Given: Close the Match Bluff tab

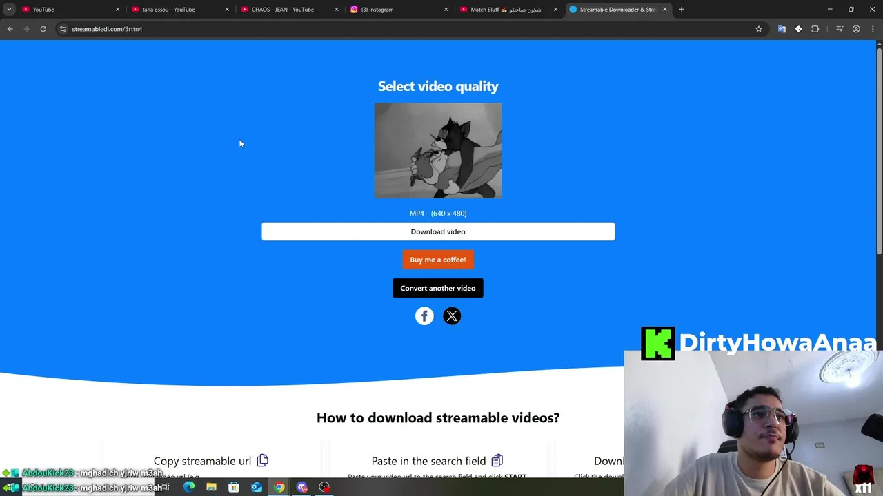Looking at the screenshot, I should [555, 10].
